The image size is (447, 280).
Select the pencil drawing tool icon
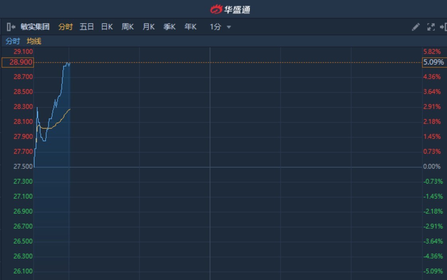coord(415,27)
